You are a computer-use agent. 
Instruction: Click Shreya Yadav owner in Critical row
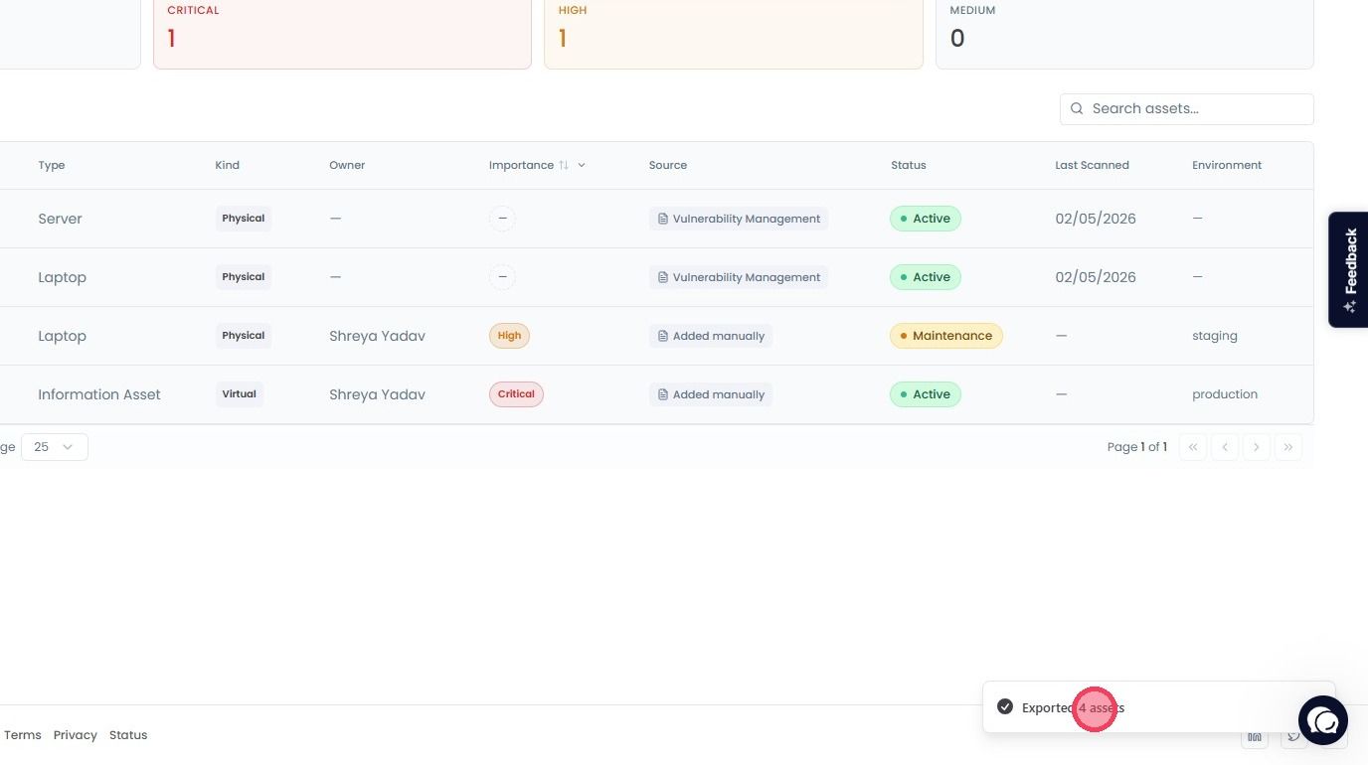tap(377, 394)
